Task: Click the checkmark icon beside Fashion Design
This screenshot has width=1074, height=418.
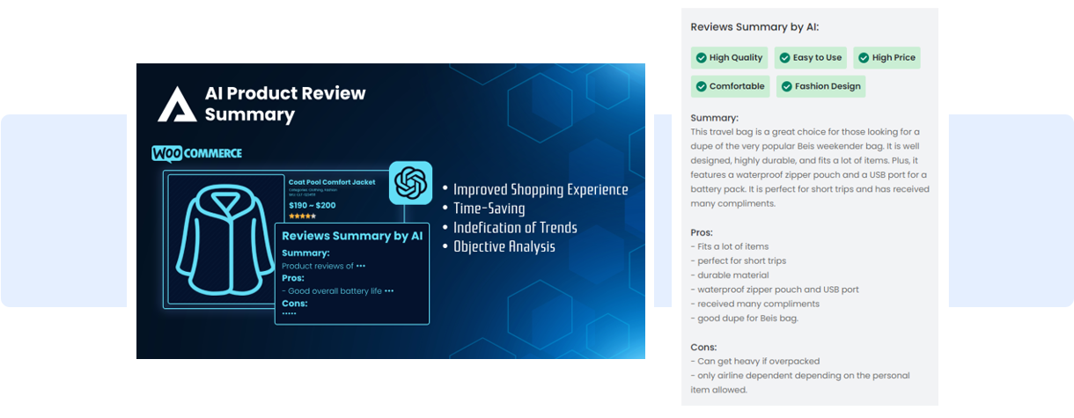Action: 787,86
